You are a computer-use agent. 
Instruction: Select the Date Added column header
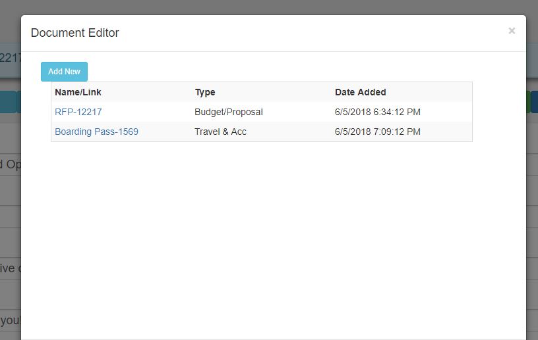(360, 92)
